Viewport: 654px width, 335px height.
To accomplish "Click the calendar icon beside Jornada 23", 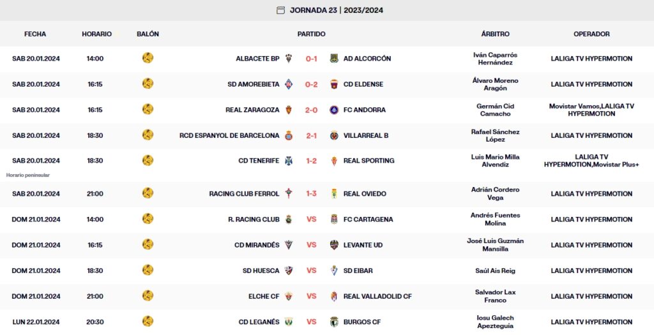I will (280, 10).
